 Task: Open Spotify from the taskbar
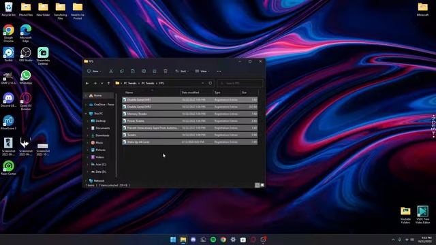[x=213, y=240]
